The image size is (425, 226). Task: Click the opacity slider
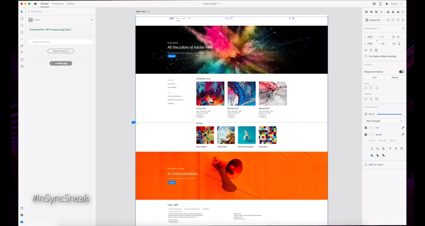390,114
